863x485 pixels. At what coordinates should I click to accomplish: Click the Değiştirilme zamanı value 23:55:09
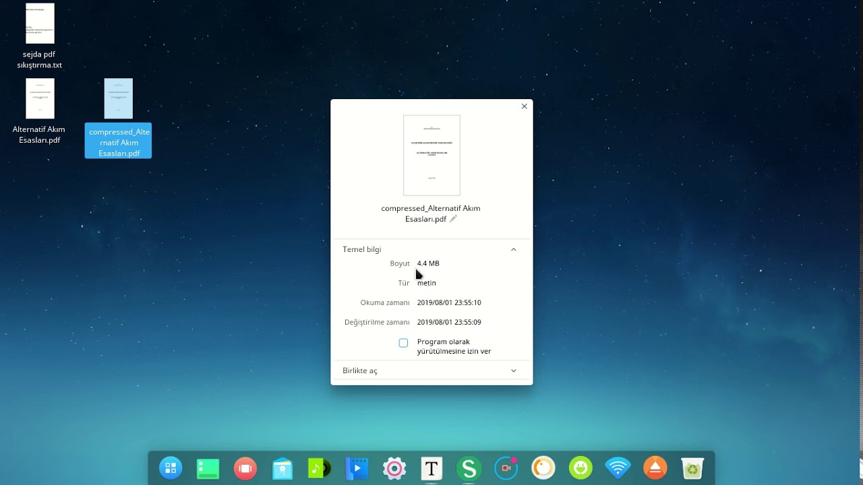(449, 322)
